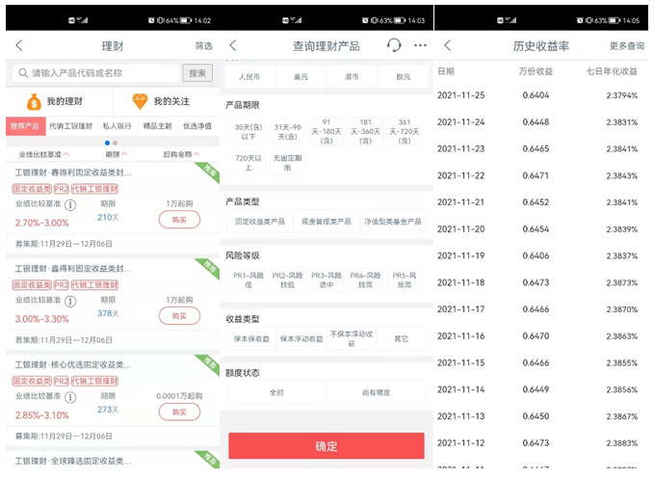This screenshot has height=480, width=654.
Task: Select 美元 currency option
Action: tap(301, 77)
